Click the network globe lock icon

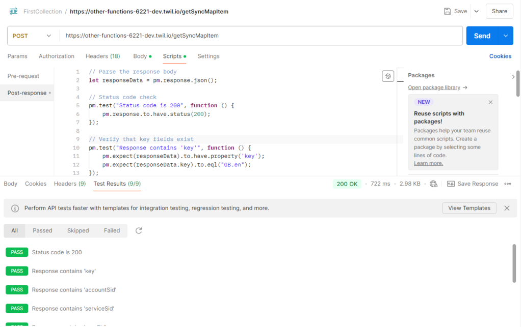tap(433, 184)
